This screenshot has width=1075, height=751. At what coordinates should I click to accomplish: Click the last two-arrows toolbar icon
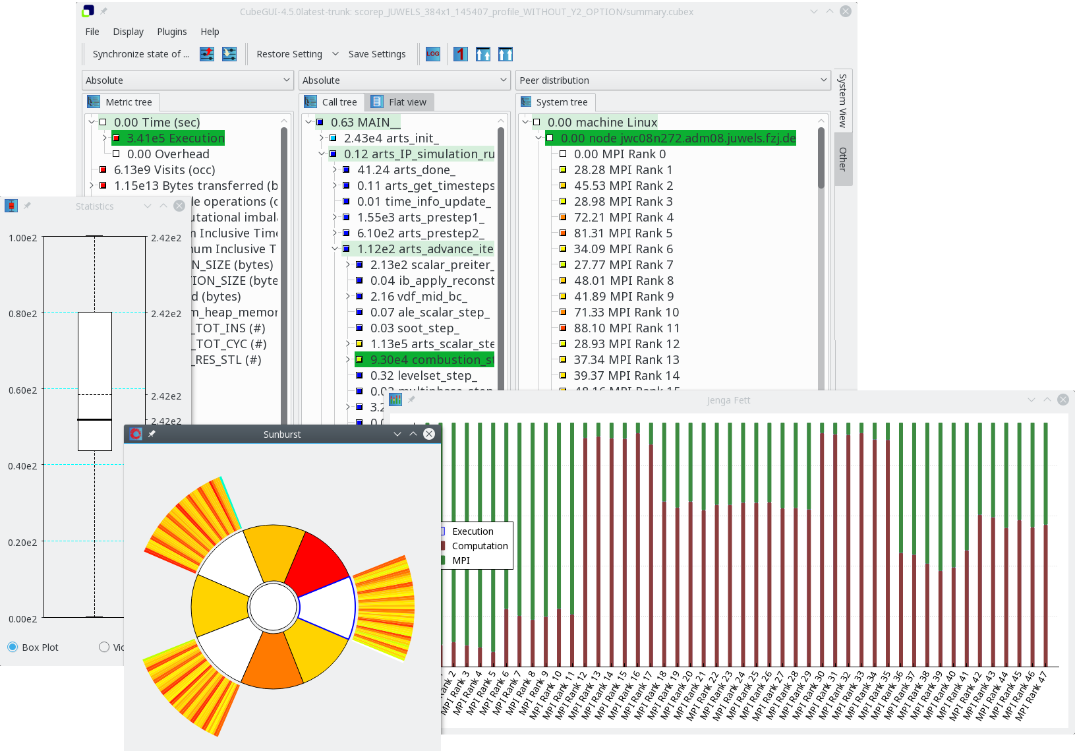tap(506, 54)
